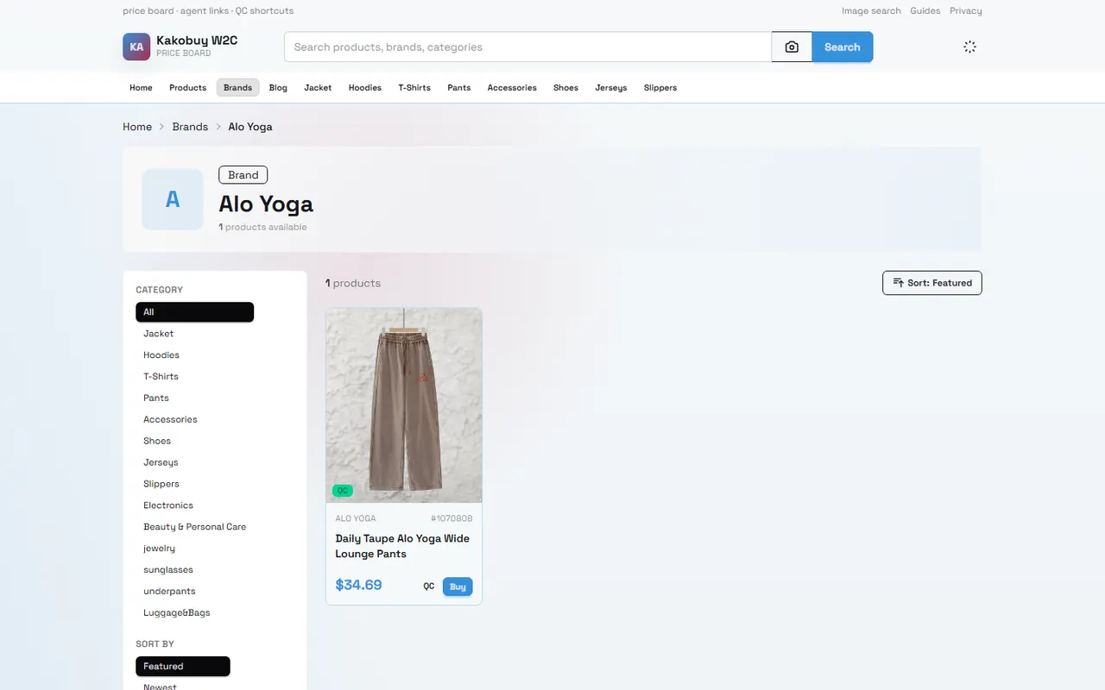1105x690 pixels.
Task: Click the QC link beside the price
Action: coord(429,586)
